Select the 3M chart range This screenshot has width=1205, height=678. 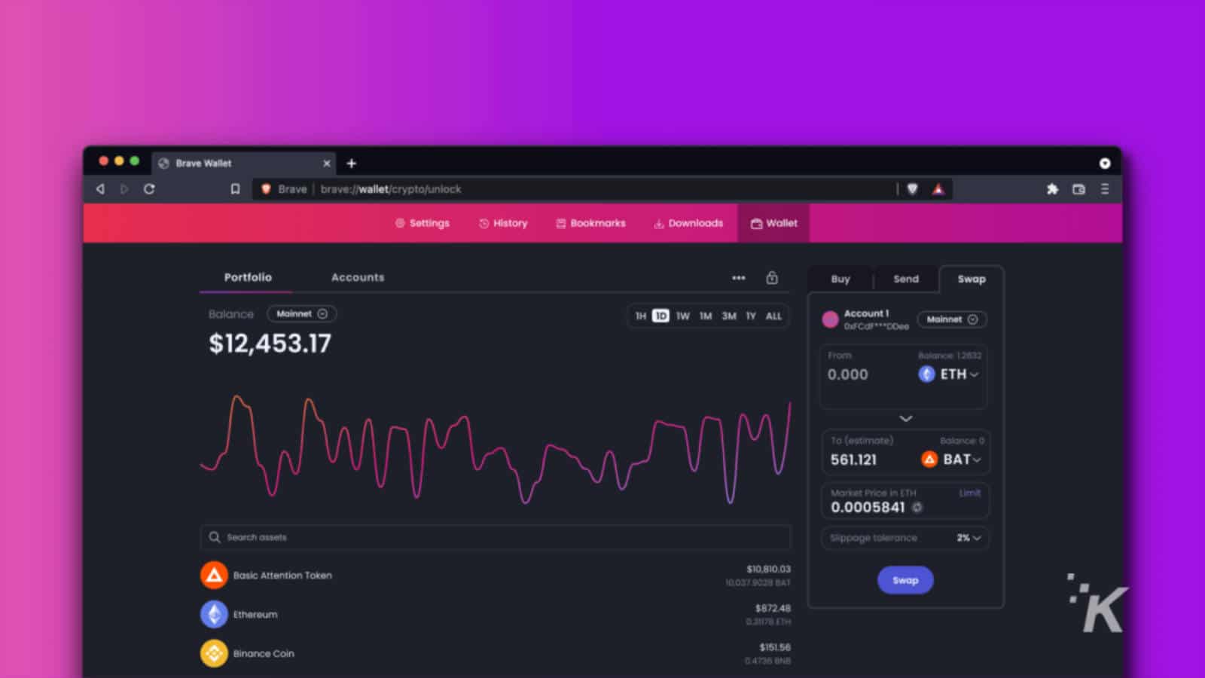click(729, 316)
